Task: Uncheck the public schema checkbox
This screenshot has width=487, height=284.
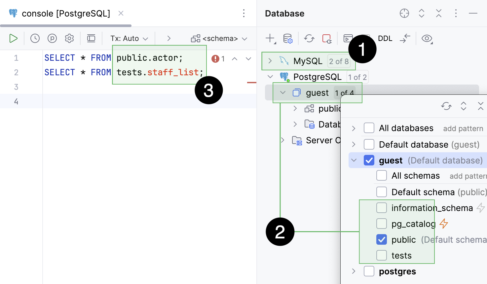Action: [382, 239]
